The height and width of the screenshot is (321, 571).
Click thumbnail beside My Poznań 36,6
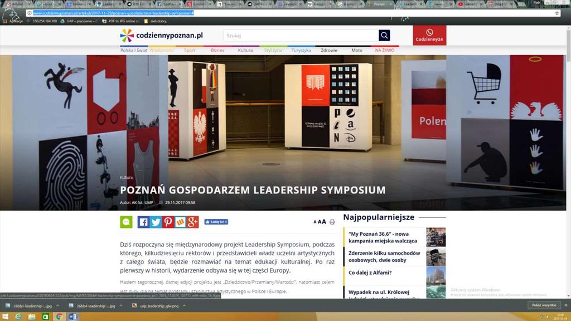point(436,237)
